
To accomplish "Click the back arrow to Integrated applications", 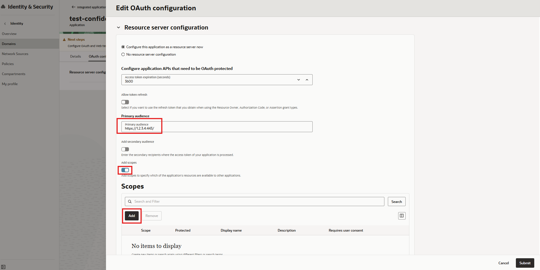I will tap(73, 7).
